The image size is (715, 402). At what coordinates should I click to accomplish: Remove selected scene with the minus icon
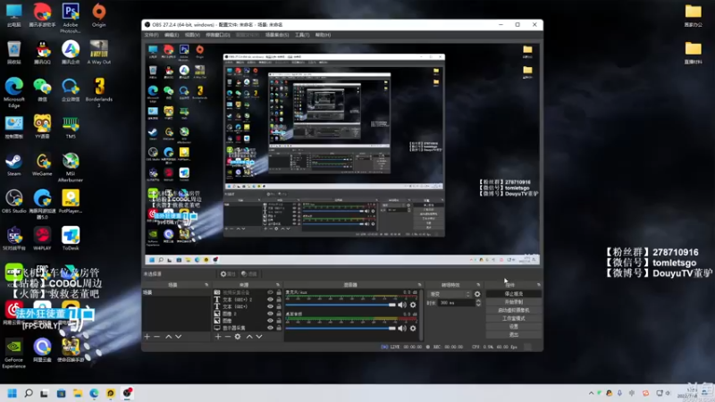[157, 337]
